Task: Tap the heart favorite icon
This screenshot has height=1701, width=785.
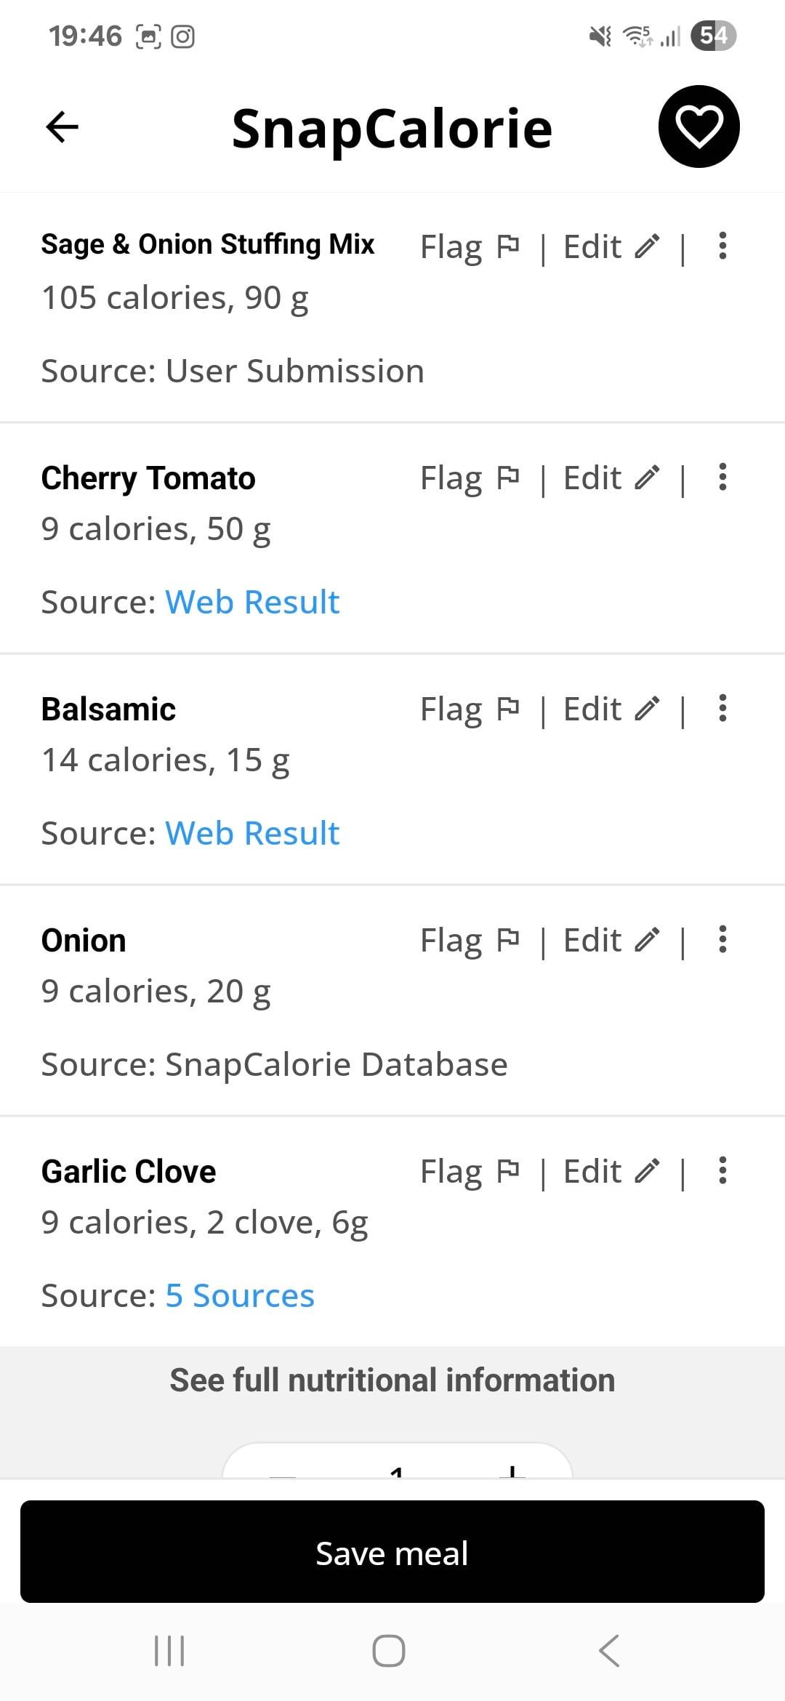Action: tap(699, 126)
